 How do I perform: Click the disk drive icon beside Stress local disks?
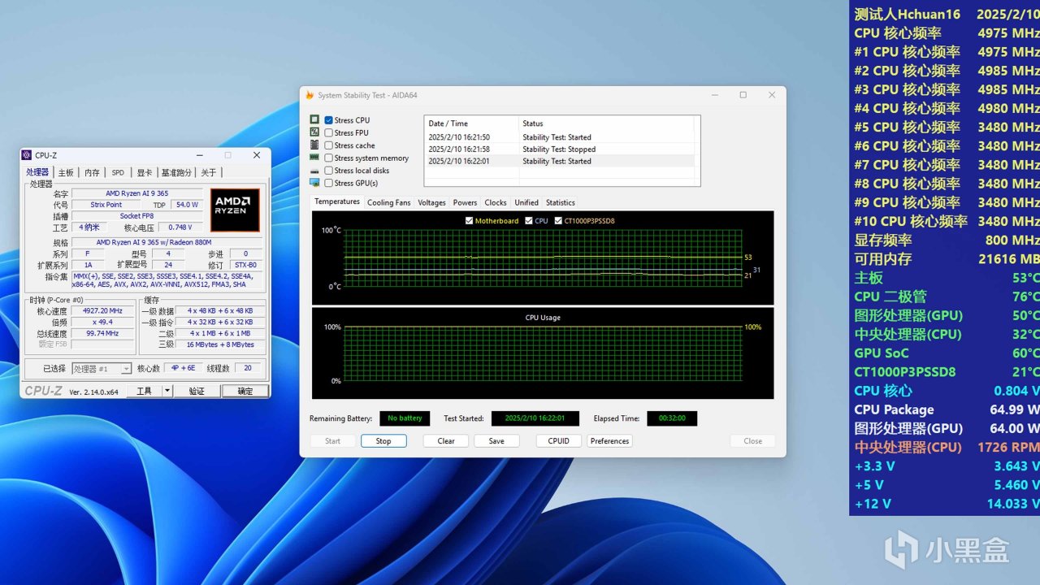pyautogui.click(x=314, y=171)
